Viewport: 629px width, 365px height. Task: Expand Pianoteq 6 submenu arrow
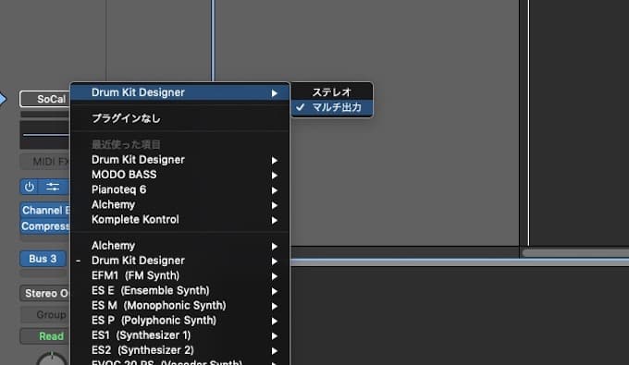(275, 190)
